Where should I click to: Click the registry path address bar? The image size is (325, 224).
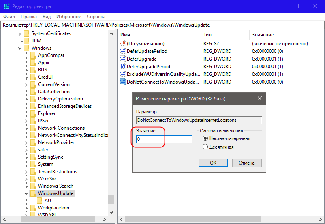[x=162, y=25]
